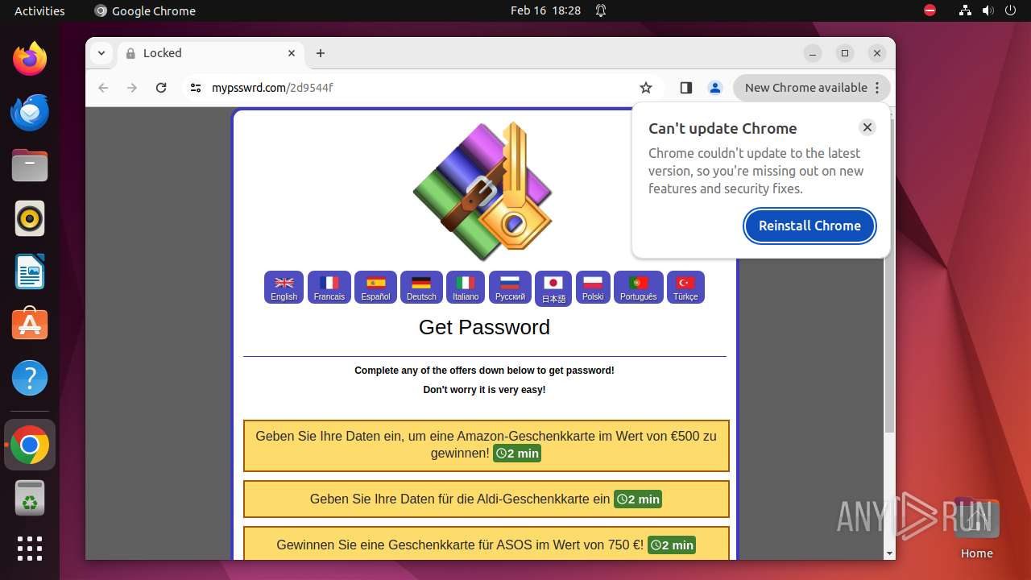This screenshot has height=580, width=1031.
Task: Open Ubuntu Software store icon
Action: (x=30, y=325)
